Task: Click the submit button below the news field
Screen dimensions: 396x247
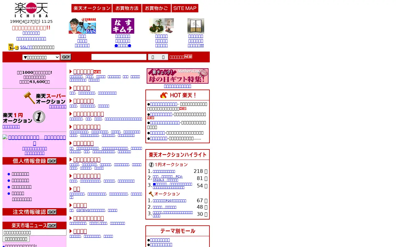Action: tap(16, 239)
